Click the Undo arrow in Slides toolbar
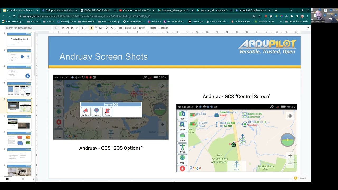Viewport: 338px width, 190px height. click(x=63, y=28)
